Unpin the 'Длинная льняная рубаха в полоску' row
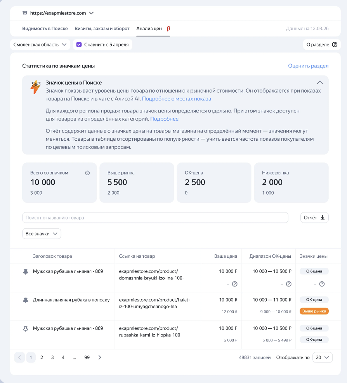 coord(26,300)
